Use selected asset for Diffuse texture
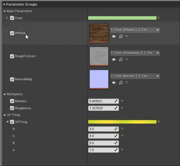This screenshot has height=166, width=180. point(114,37)
